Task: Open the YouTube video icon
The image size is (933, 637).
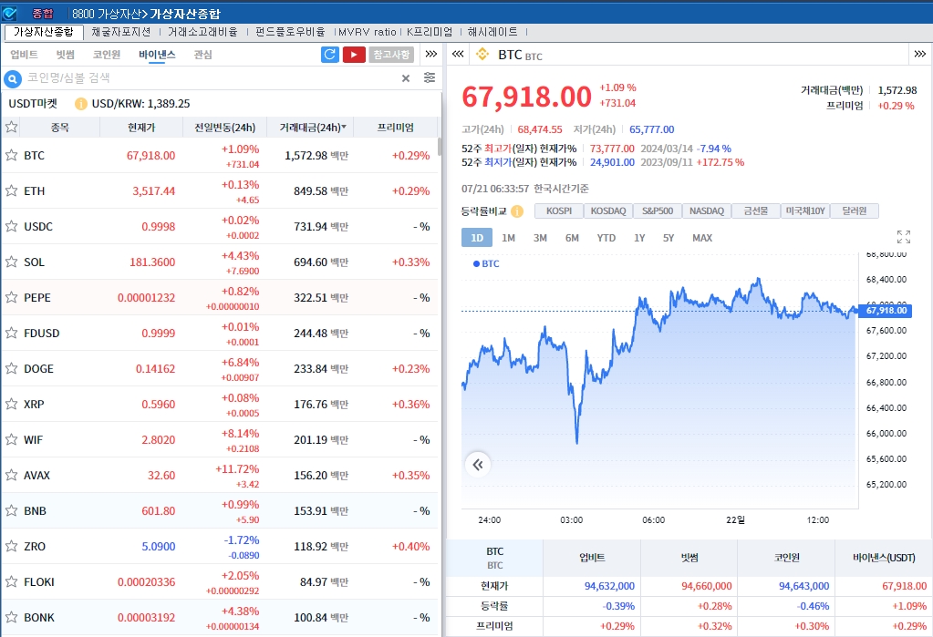Action: point(354,55)
